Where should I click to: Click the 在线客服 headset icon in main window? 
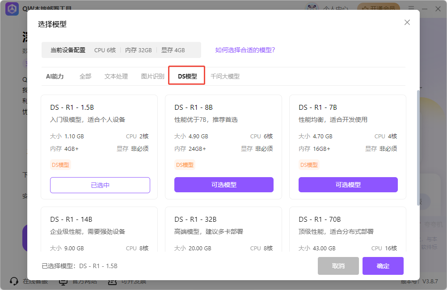[x=14, y=282]
